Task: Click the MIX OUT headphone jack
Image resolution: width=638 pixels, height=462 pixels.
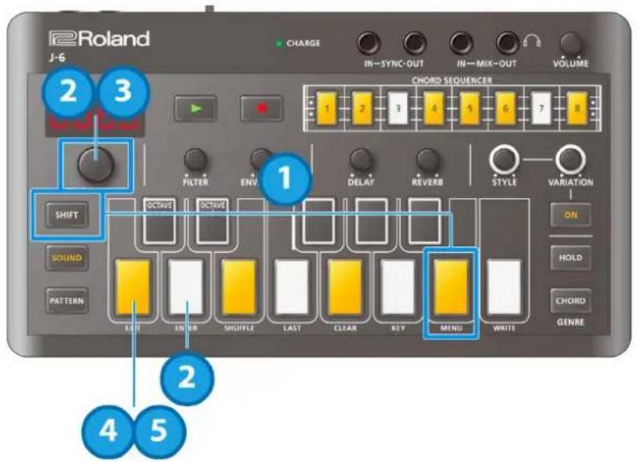Action: [508, 43]
